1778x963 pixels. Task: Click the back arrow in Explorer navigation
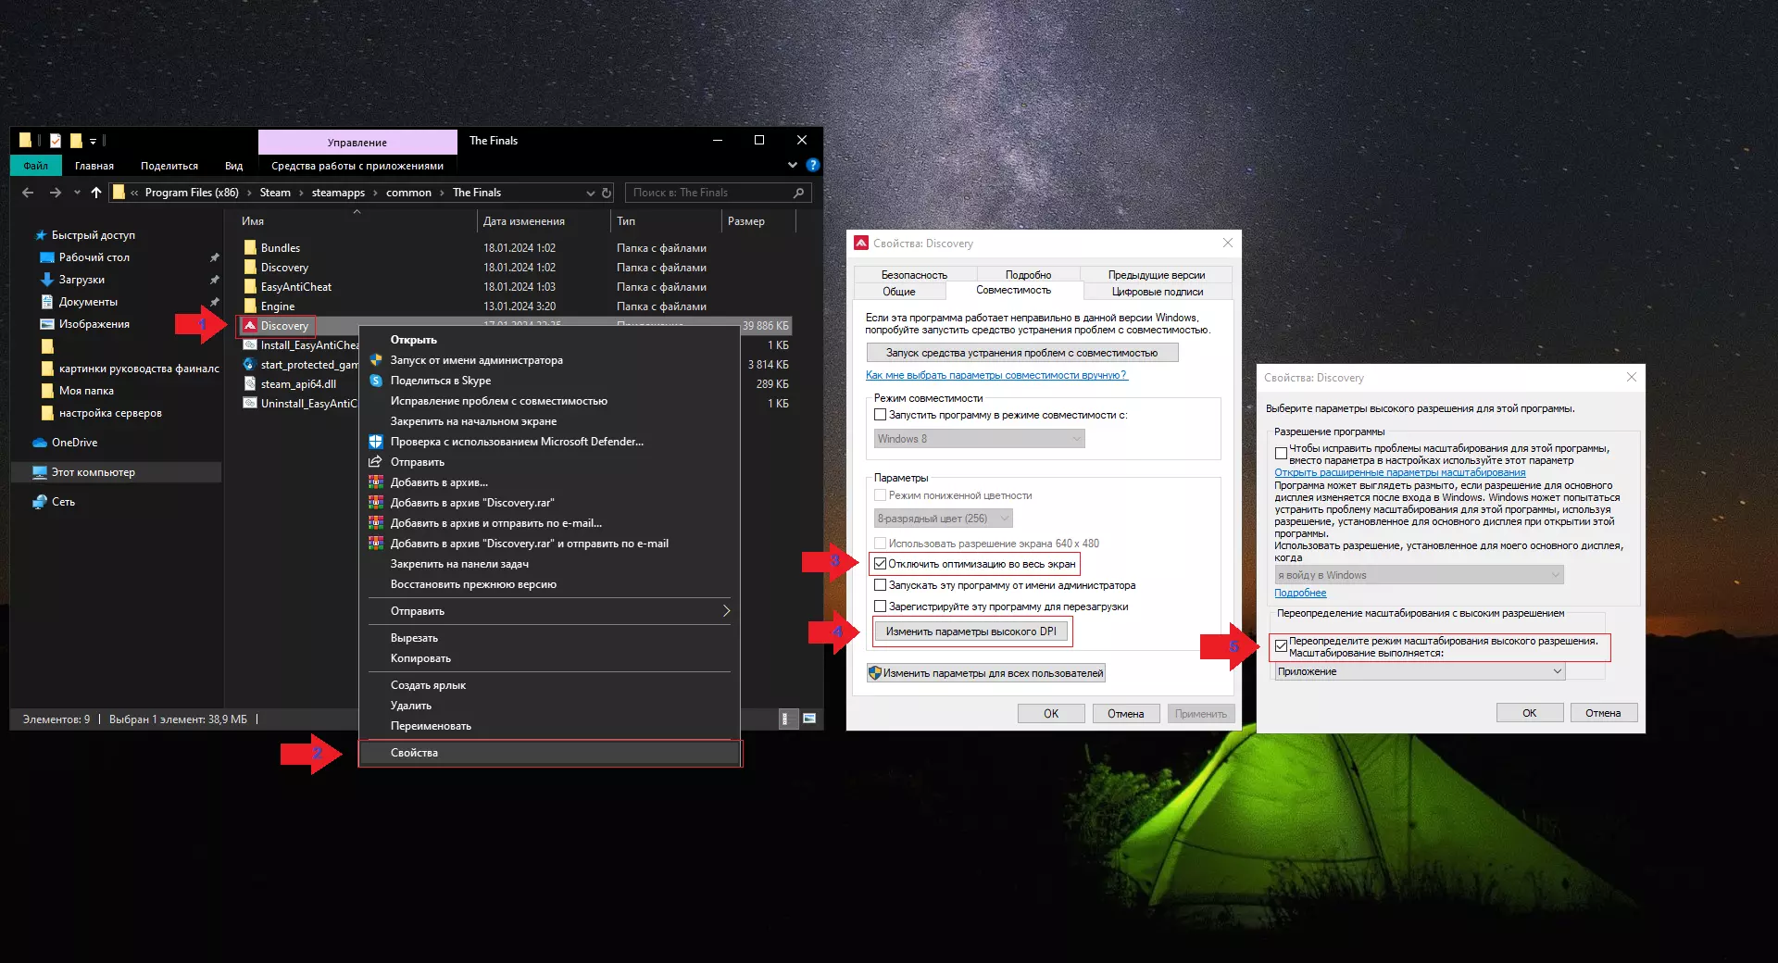pyautogui.click(x=28, y=193)
